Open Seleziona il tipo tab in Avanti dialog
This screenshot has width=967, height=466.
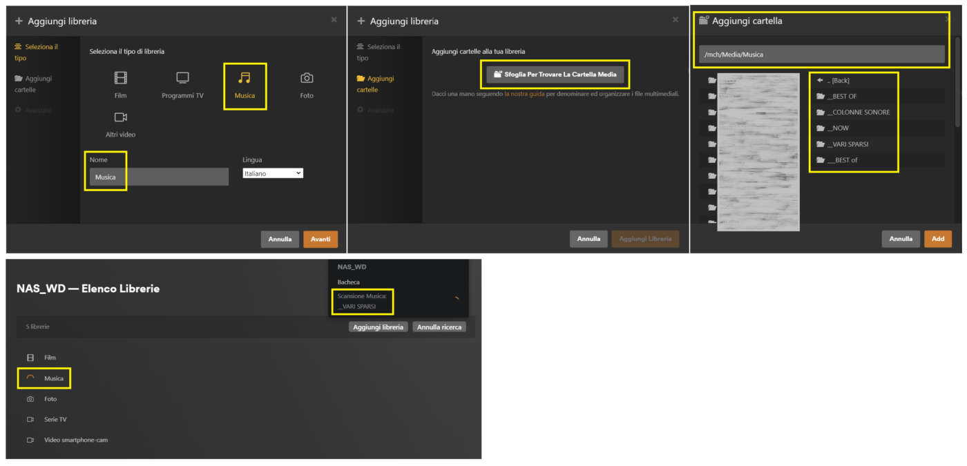(x=36, y=52)
